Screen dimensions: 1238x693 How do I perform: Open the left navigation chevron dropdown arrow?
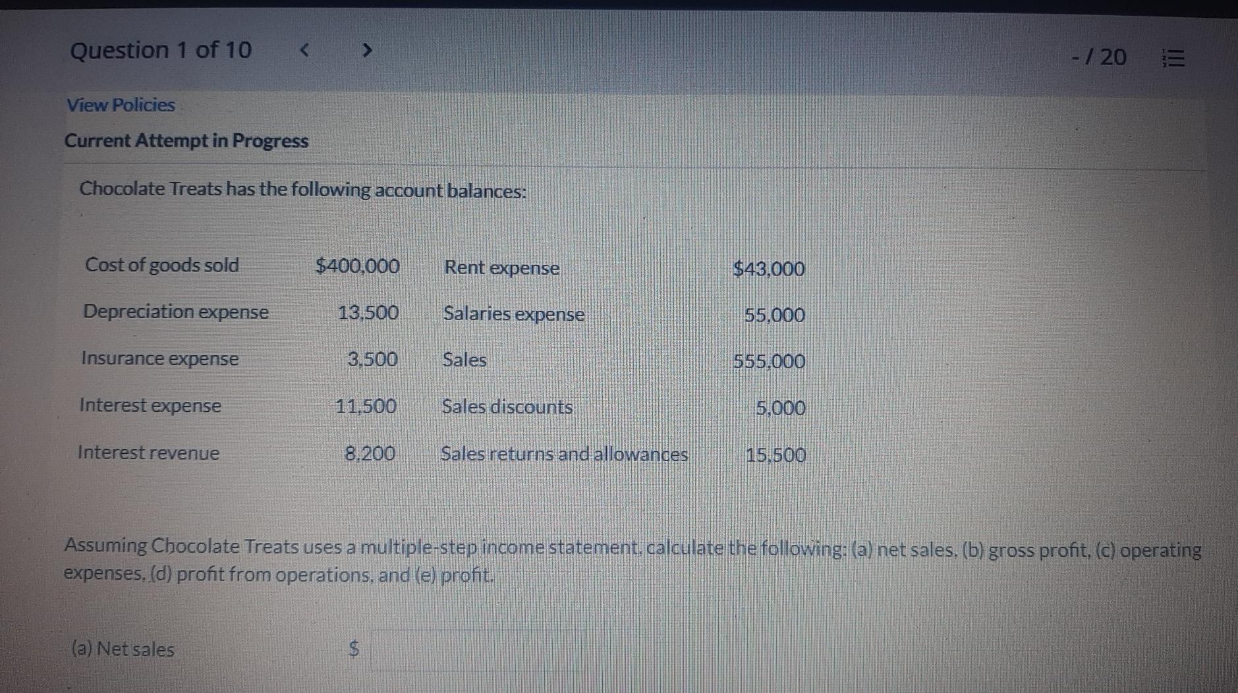(x=303, y=51)
